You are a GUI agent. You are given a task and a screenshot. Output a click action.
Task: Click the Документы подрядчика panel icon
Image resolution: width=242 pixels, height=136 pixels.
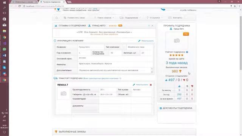[161, 108]
